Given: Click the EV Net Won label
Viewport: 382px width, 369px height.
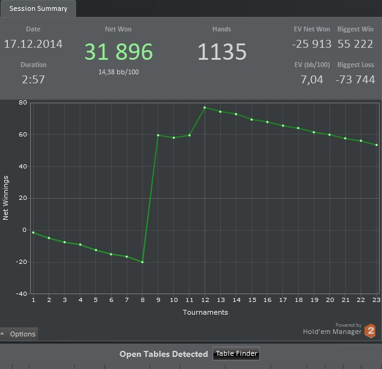Looking at the screenshot, I should tap(312, 29).
